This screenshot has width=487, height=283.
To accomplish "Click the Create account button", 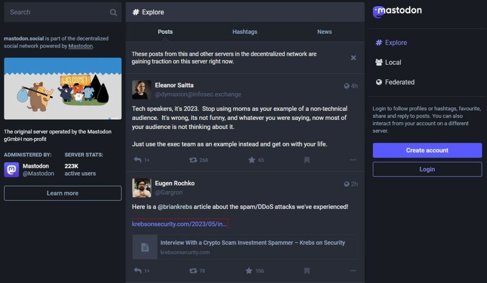I will click(x=427, y=150).
